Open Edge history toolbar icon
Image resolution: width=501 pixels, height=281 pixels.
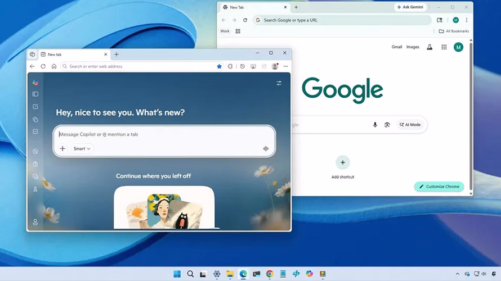tap(243, 66)
